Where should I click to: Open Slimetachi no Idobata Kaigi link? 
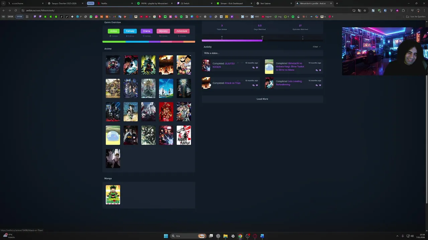[290, 67]
